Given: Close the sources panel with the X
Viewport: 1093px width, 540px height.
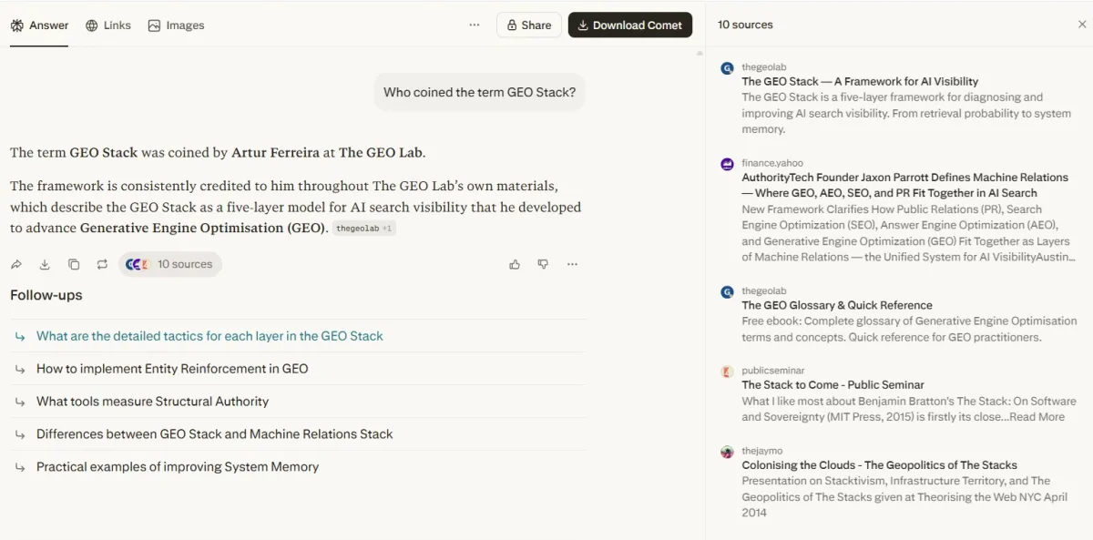Looking at the screenshot, I should click(x=1082, y=24).
